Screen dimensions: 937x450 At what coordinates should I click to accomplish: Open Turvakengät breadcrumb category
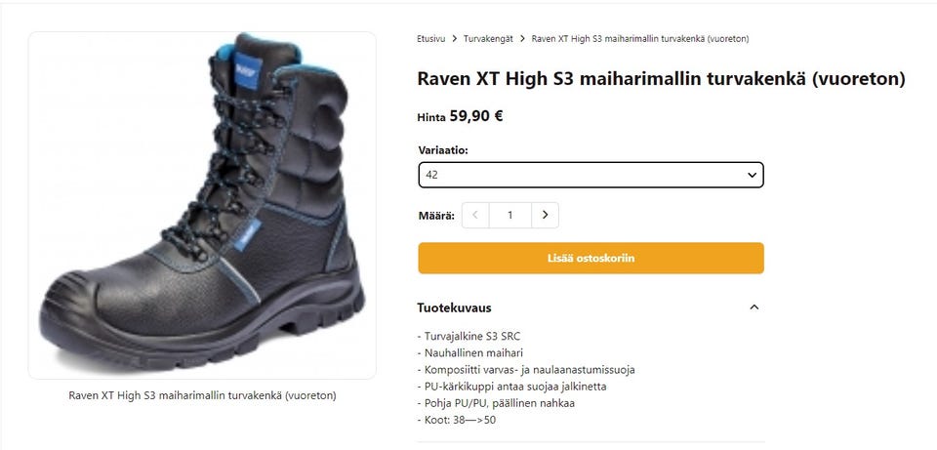point(488,39)
